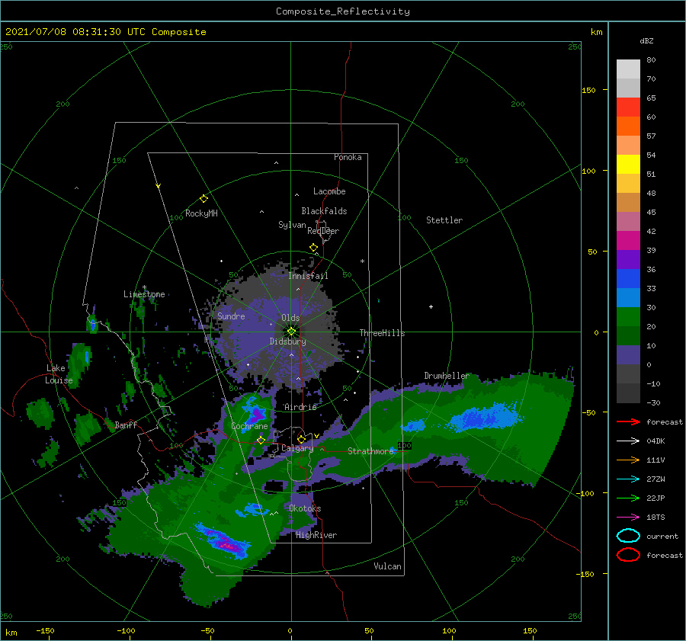Click the radar site marker at Olds

click(291, 332)
